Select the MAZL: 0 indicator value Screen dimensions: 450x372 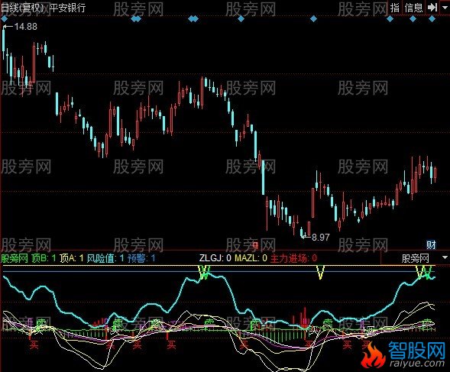251,258
